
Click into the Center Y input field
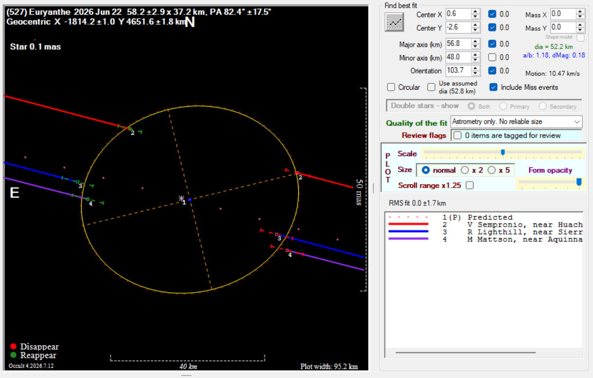(458, 27)
